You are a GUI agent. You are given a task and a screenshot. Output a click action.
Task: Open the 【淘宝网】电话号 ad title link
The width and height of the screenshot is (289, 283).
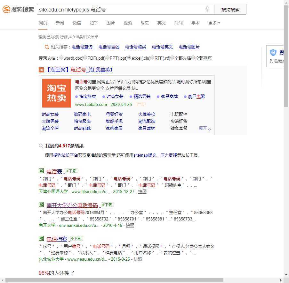79,70
